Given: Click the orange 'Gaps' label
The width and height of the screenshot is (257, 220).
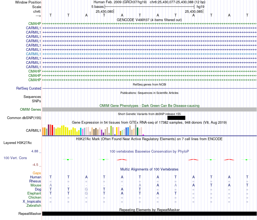Looking at the screenshot, I should point(37,173).
